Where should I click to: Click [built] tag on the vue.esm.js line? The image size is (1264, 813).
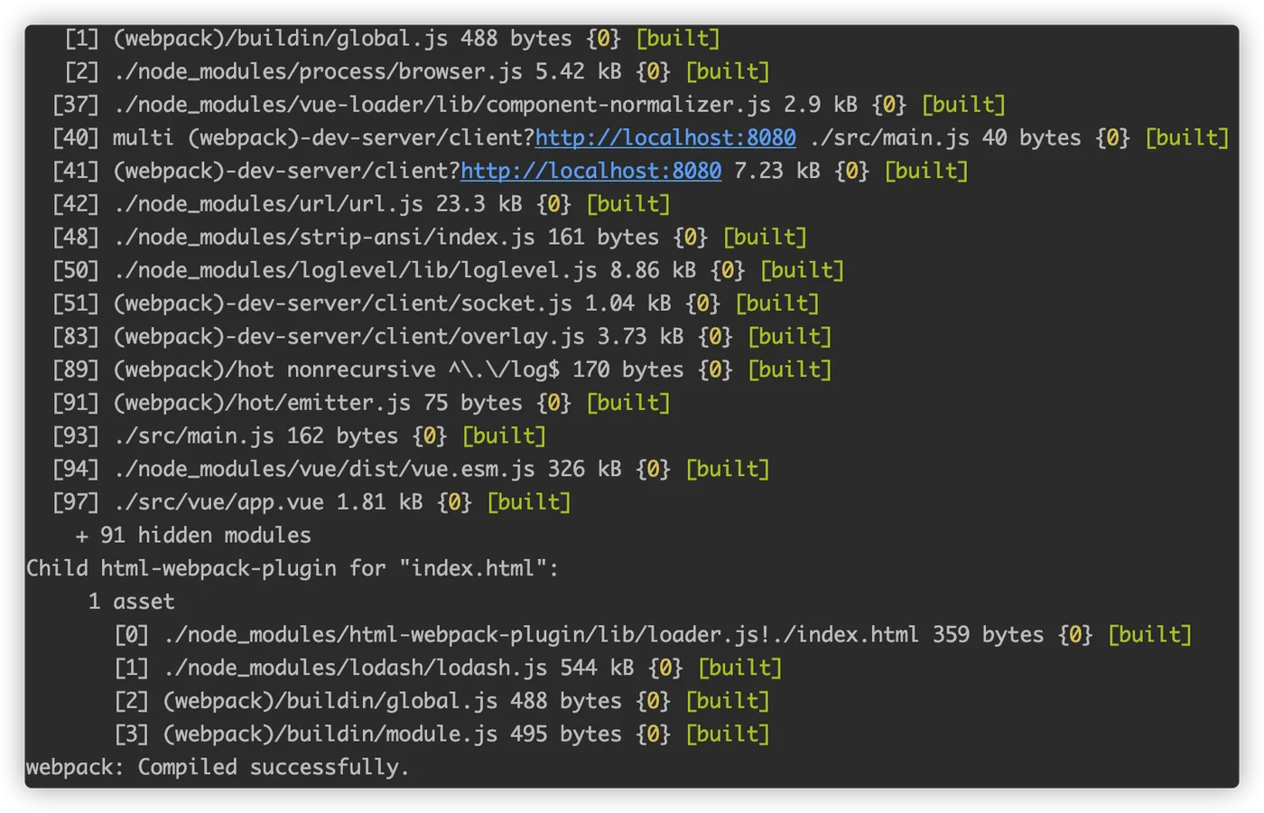(x=728, y=469)
